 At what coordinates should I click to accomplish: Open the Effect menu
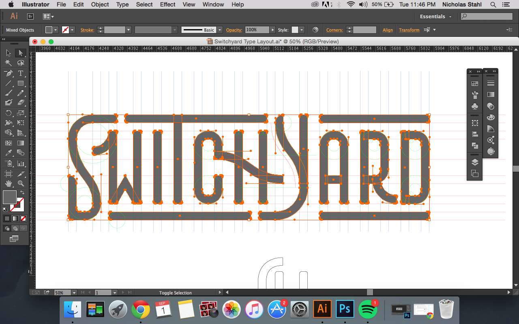[x=167, y=4]
